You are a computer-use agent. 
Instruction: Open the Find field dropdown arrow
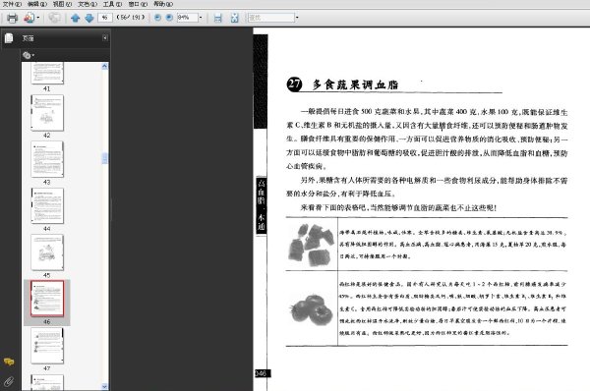[x=297, y=18]
